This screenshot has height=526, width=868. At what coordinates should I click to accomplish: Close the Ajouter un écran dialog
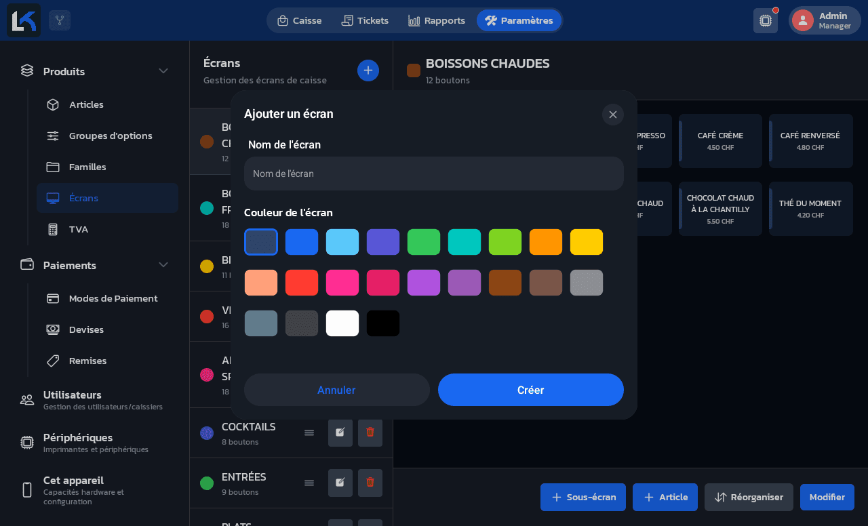tap(613, 115)
